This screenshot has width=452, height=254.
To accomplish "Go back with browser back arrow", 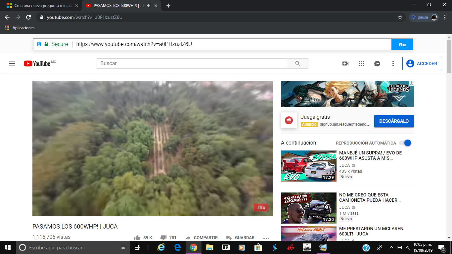I will point(7,17).
